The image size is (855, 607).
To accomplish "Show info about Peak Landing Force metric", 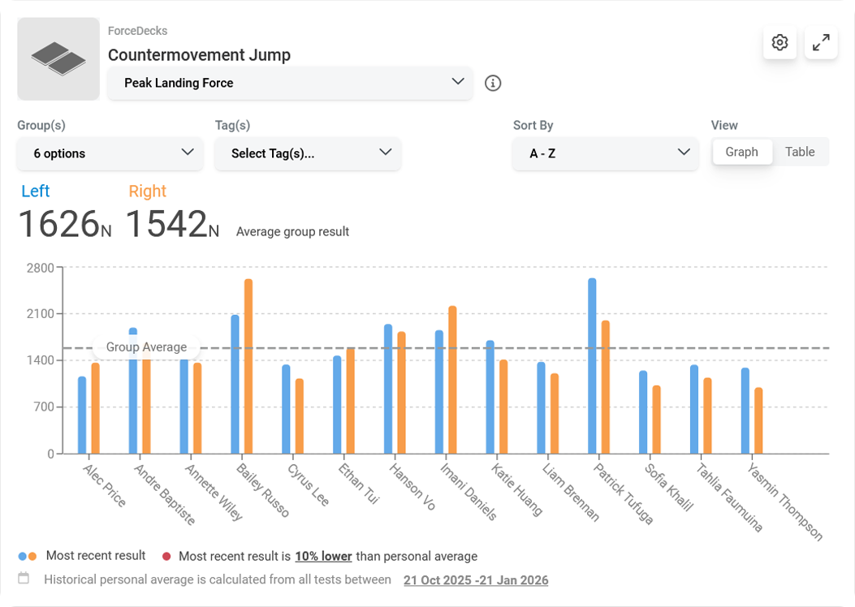I will [x=492, y=84].
